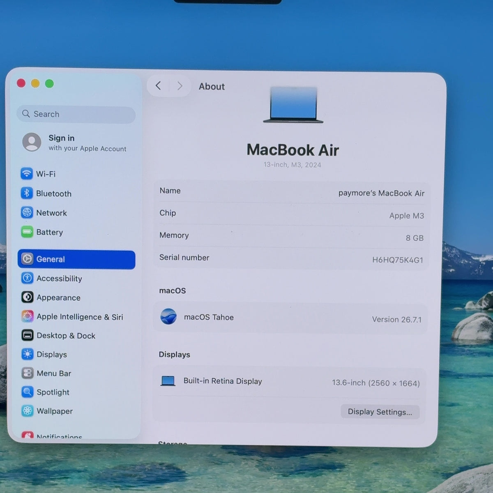Click the serial number H6HQ75K4G1
Screen dimensions: 493x493
(x=398, y=260)
